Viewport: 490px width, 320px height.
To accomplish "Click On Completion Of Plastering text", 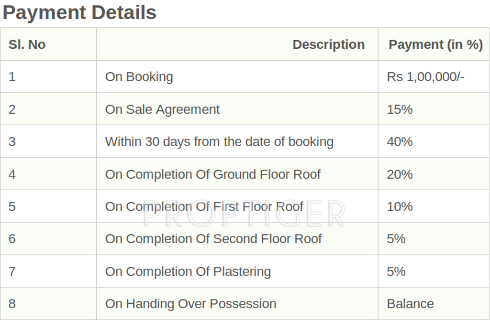I will tap(188, 271).
